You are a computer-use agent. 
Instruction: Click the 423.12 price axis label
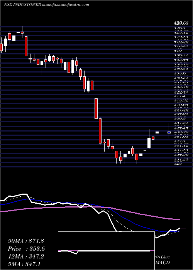(181, 32)
